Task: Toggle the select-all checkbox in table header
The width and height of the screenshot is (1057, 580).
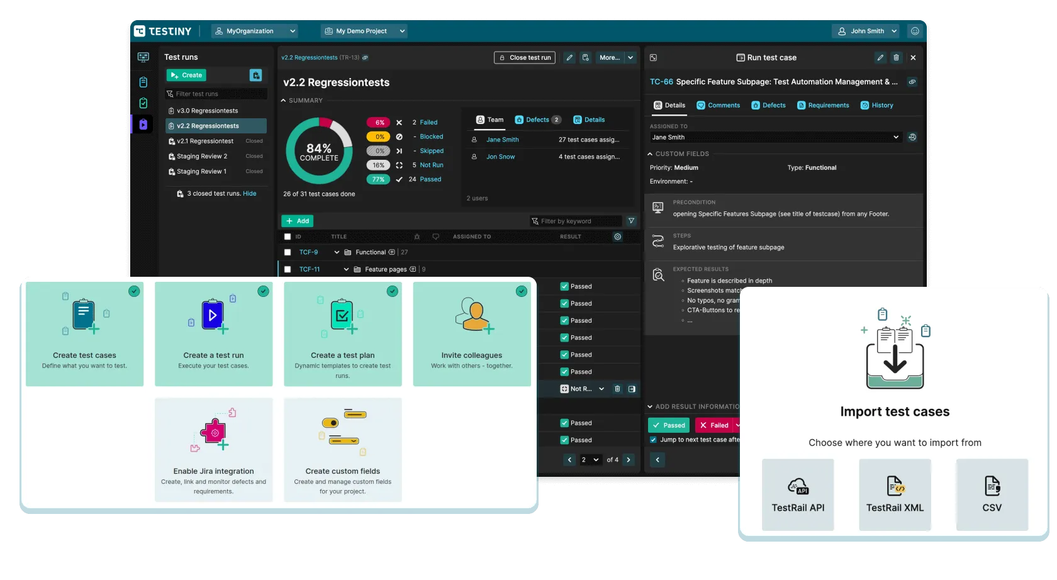Action: tap(288, 237)
